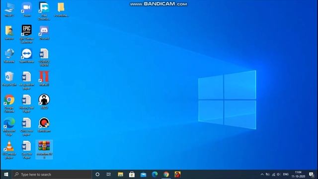This screenshot has width=318, height=179.
Task: Select the Civics test paper document
Action: (26, 127)
